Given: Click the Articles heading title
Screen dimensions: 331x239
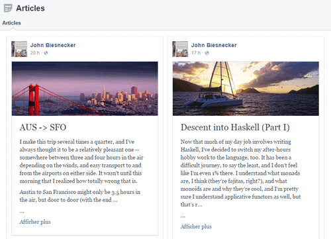Looking at the screenshot, I should pos(30,9).
